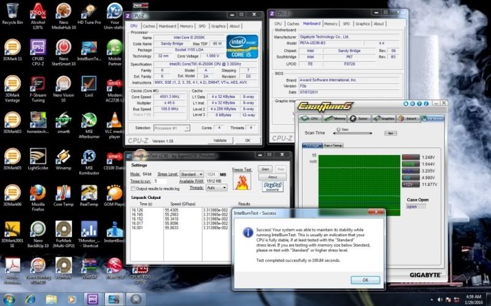Click the Freeze Test flame icon
Viewport: 491px width, 306px height.
pyautogui.click(x=242, y=181)
